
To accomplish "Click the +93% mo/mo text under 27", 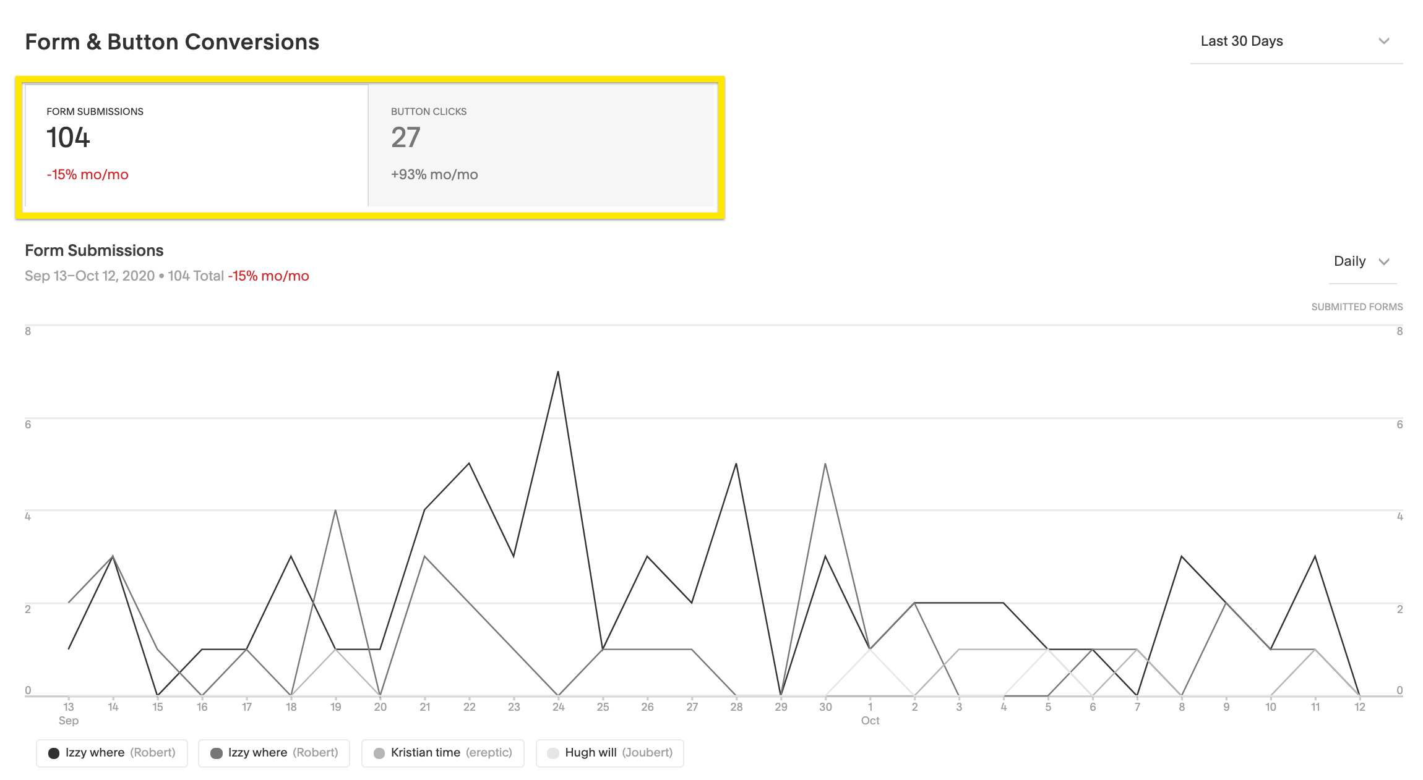I will point(434,175).
